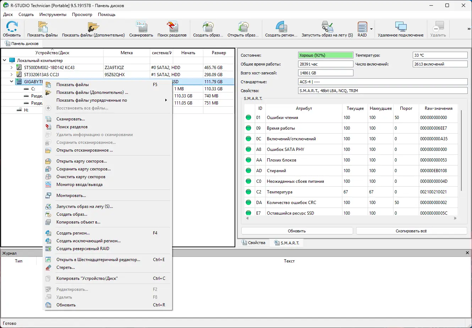472x328 pixels.
Task: Click the Сканировать toolbar icon
Action: [141, 29]
